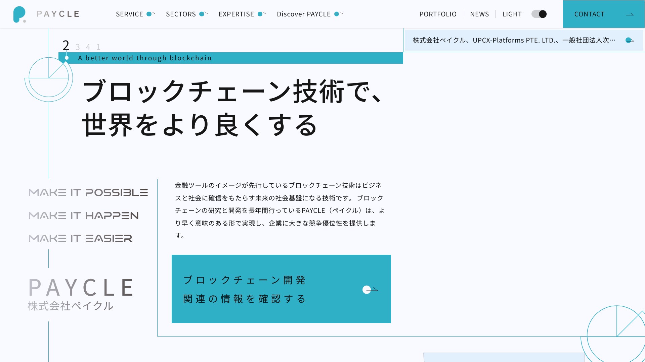
Task: Click the CONTACT button
Action: [x=589, y=14]
